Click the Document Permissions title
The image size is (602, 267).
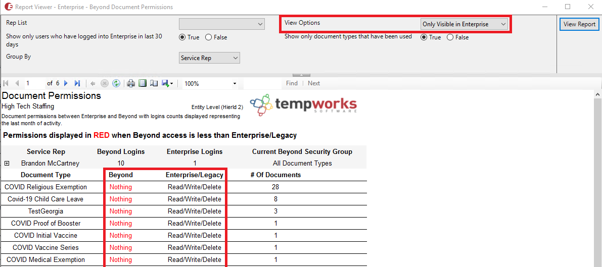(x=52, y=95)
